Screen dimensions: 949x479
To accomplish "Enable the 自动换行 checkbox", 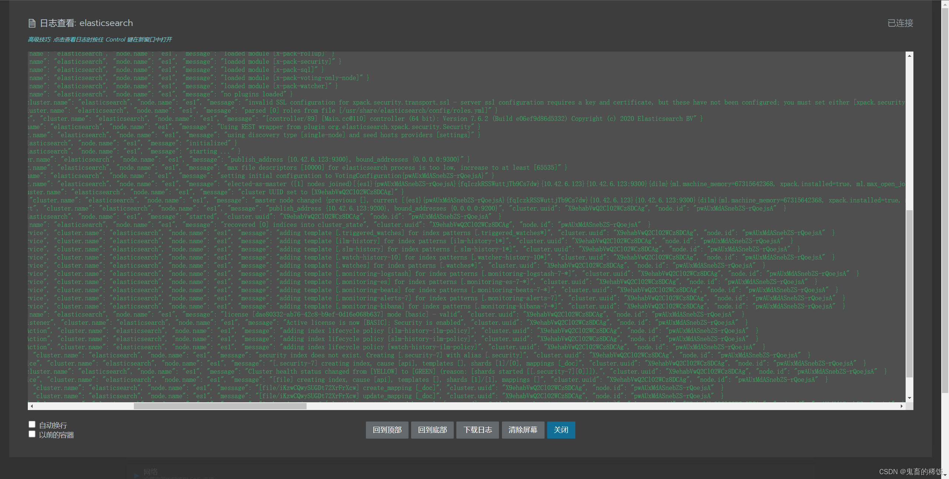I will tap(32, 425).
